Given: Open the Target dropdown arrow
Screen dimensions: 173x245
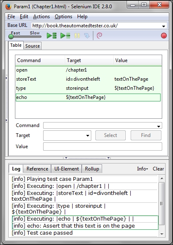Looking at the screenshot, I should tap(88, 136).
